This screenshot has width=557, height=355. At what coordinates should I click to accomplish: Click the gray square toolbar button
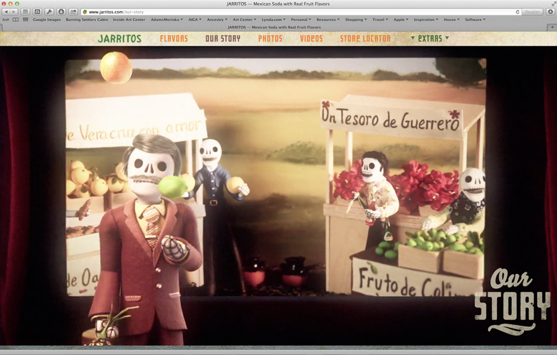coord(25,12)
